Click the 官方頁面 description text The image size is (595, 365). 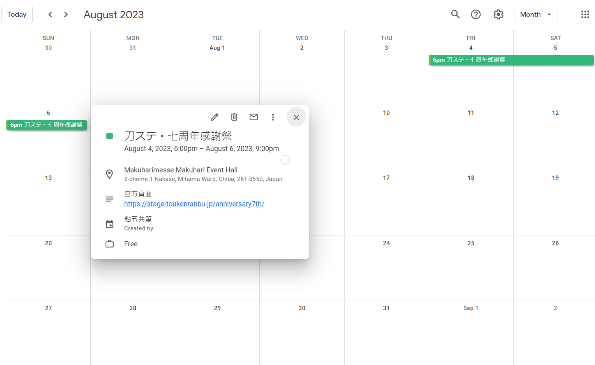click(x=138, y=194)
